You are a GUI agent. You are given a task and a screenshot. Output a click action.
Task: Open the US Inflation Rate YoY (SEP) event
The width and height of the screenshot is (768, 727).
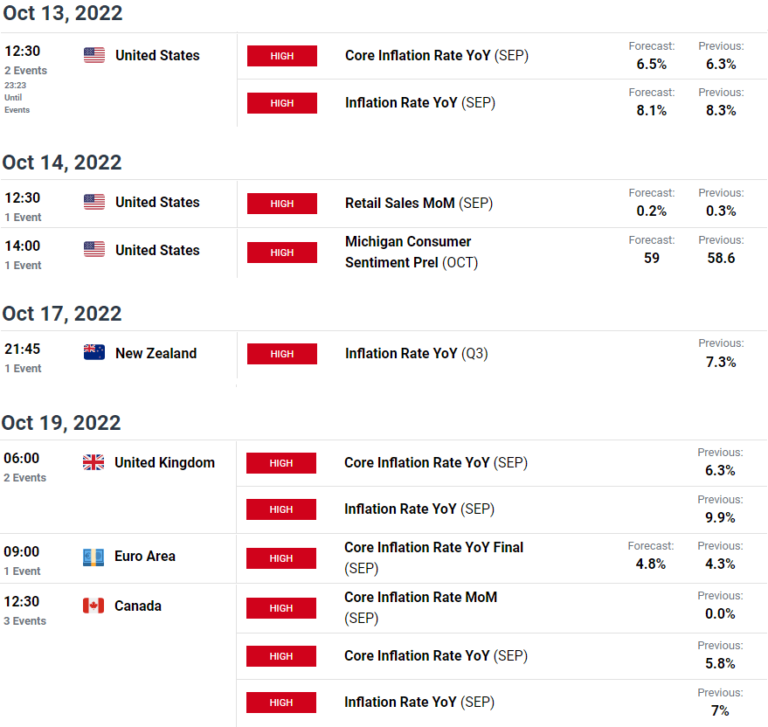coord(420,102)
